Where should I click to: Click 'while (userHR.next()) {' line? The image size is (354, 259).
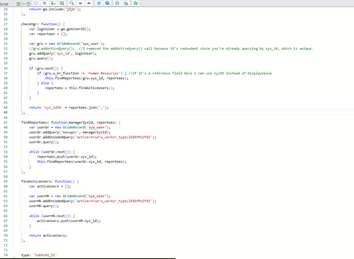(x=52, y=216)
